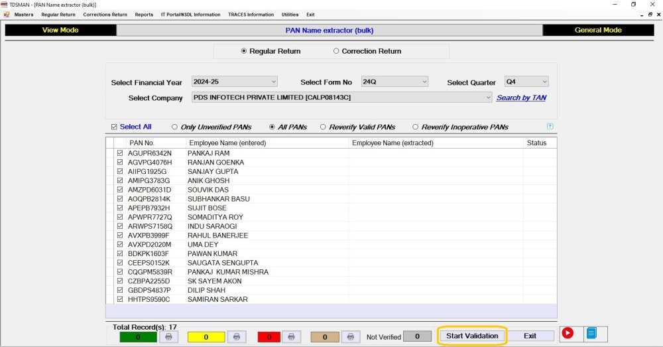This screenshot has width=663, height=347.
Task: Select the RAHUL BANERJEE name cell
Action: 267,236
